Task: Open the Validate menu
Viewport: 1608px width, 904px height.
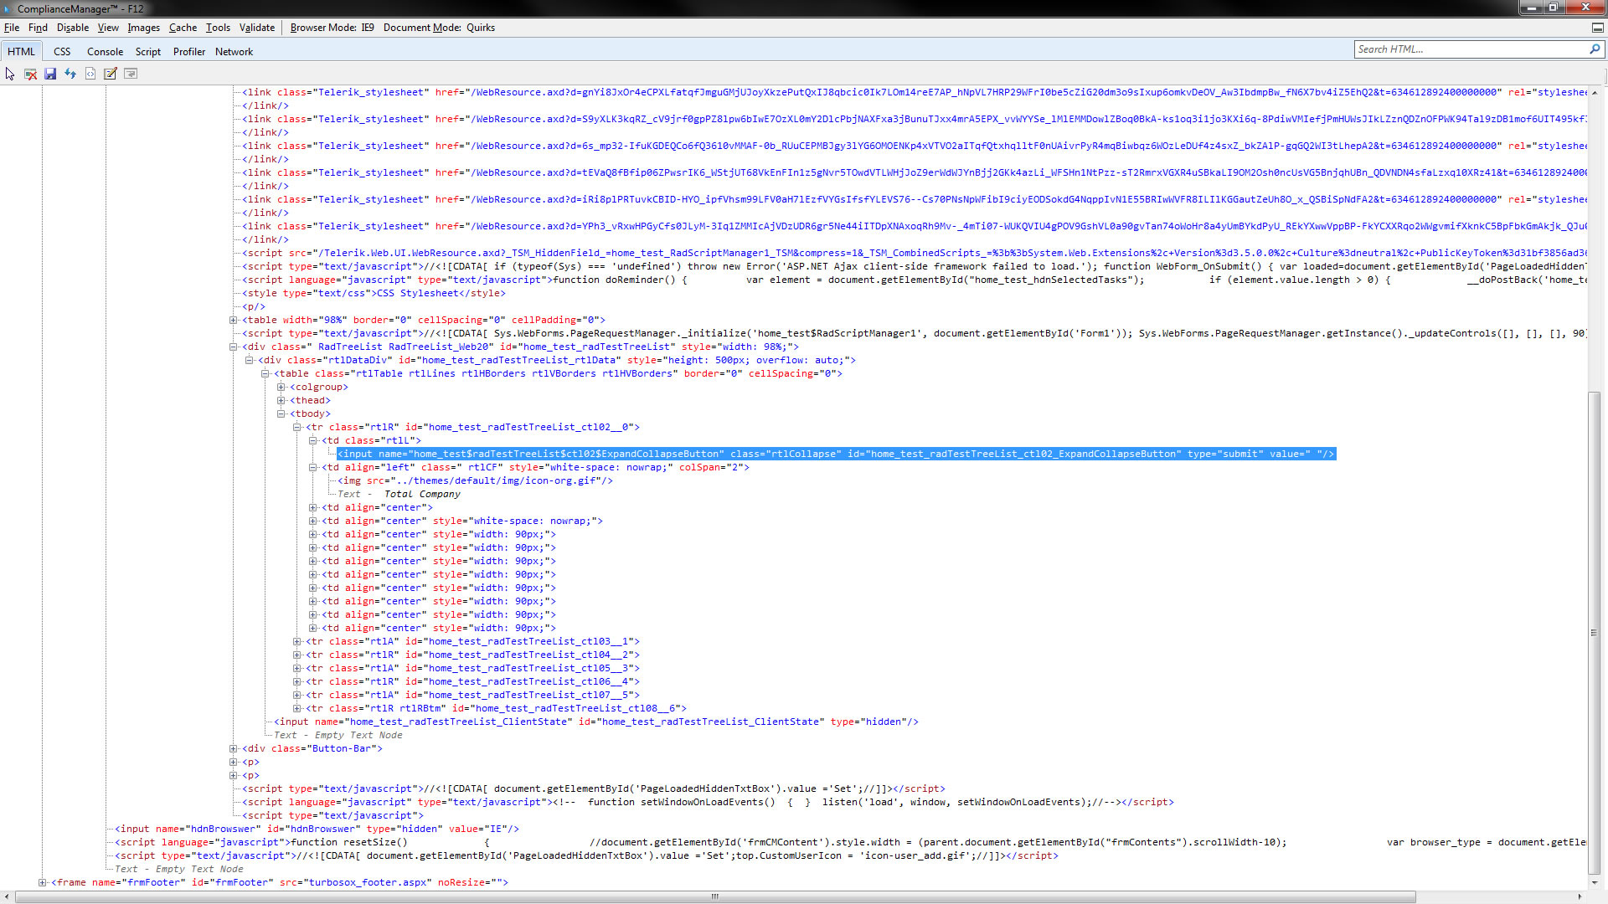Action: (256, 28)
